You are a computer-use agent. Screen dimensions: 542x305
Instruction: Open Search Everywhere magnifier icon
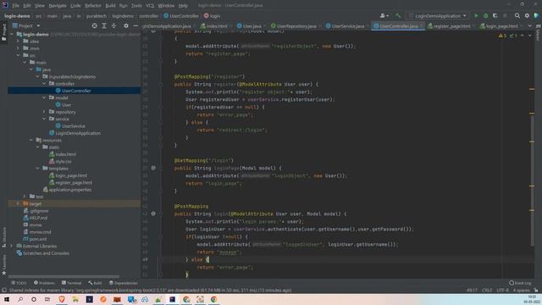click(517, 16)
